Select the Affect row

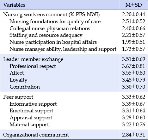(74, 73)
